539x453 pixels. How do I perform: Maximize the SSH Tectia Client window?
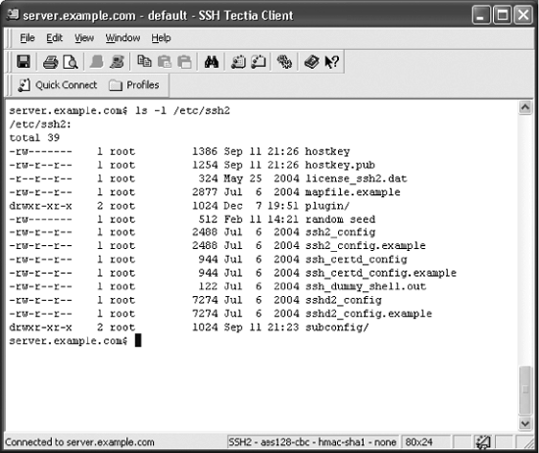click(x=502, y=15)
